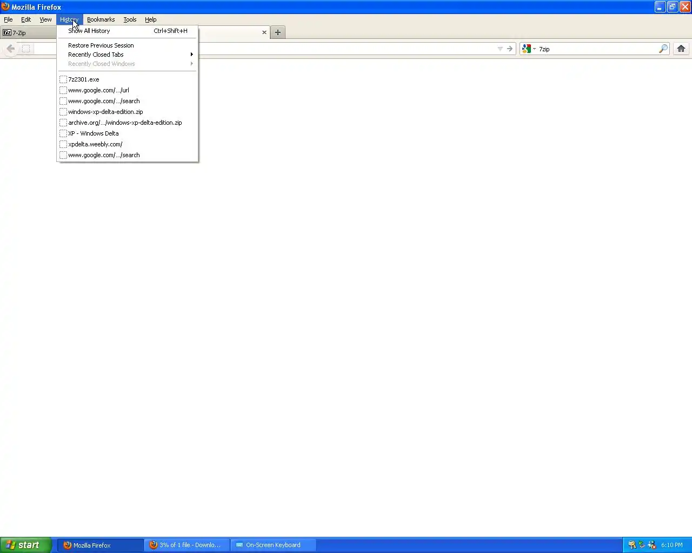
Task: Click the magnifier search icon
Action: click(663, 49)
